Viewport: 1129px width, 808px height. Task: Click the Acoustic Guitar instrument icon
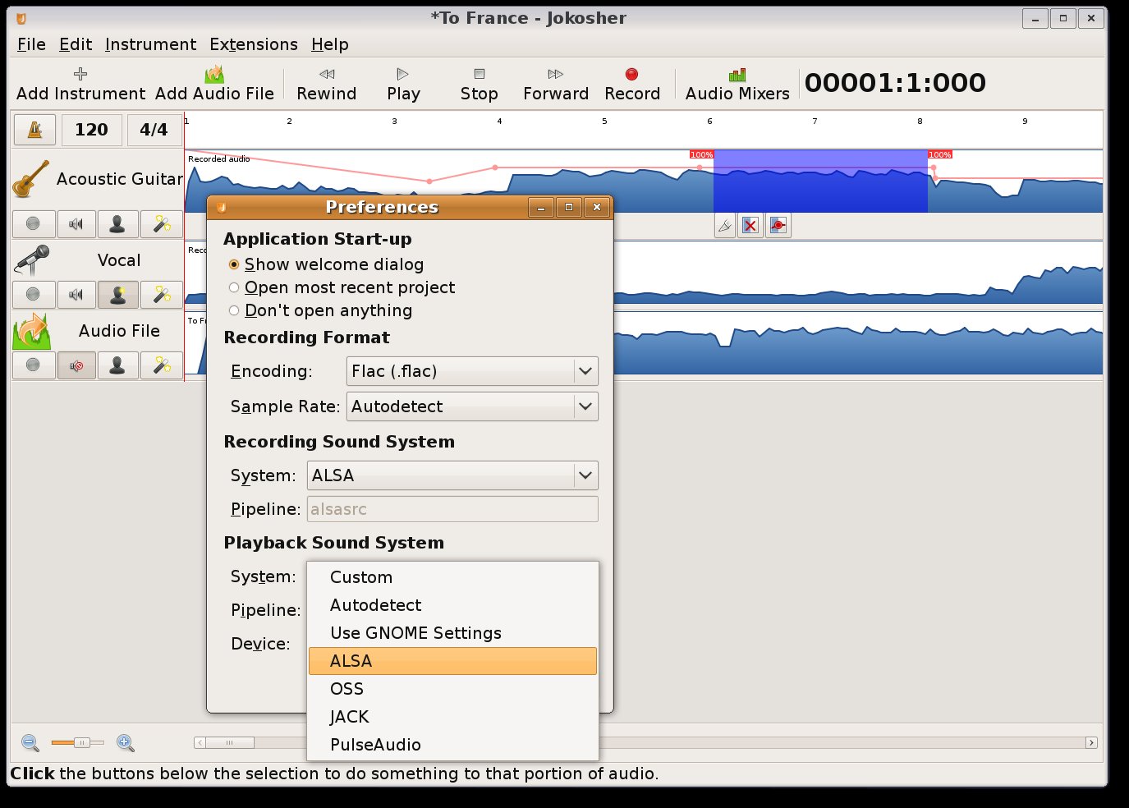30,178
